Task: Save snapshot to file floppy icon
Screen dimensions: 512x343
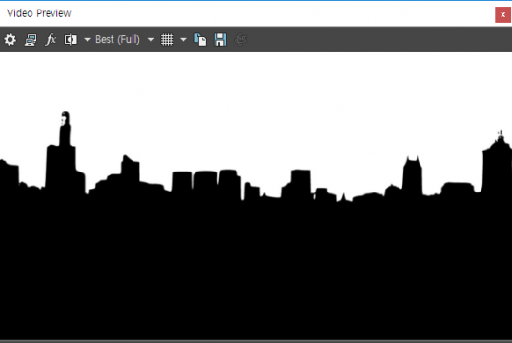Action: coord(220,40)
